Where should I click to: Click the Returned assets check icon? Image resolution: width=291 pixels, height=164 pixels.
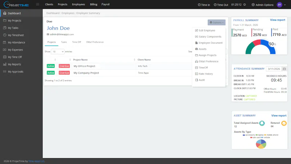284,123
